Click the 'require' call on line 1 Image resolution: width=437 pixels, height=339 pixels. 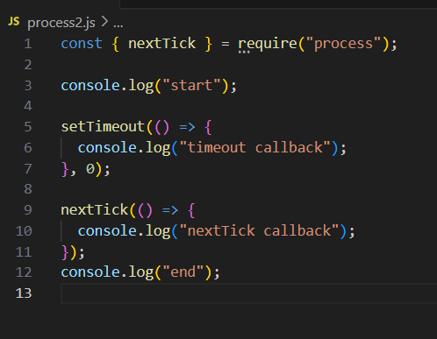[268, 44]
